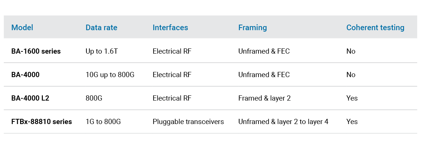Select the Pluggable transceivers cell
The height and width of the screenshot is (149, 421).
(188, 122)
